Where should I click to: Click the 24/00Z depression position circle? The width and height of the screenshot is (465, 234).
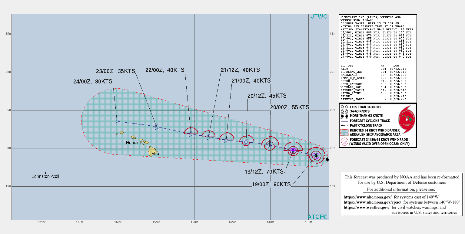pyautogui.click(x=117, y=121)
